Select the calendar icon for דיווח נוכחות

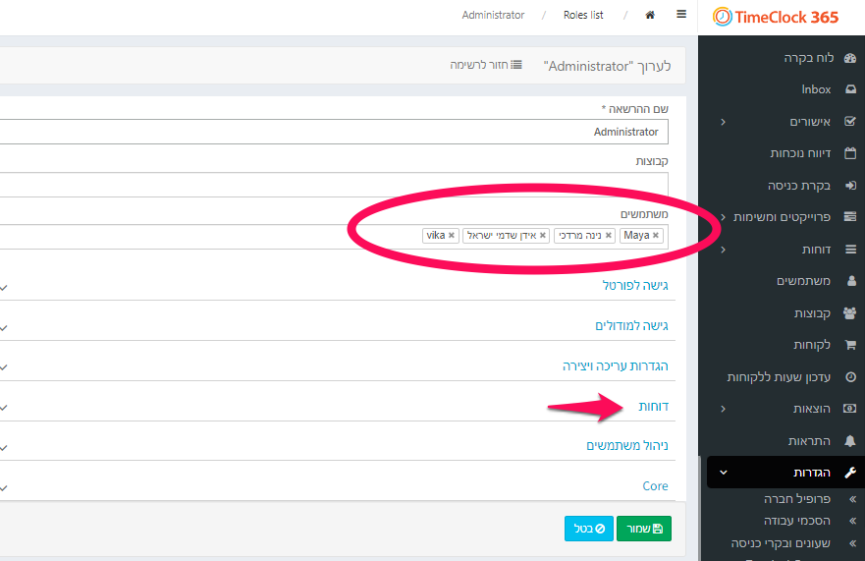click(x=850, y=153)
